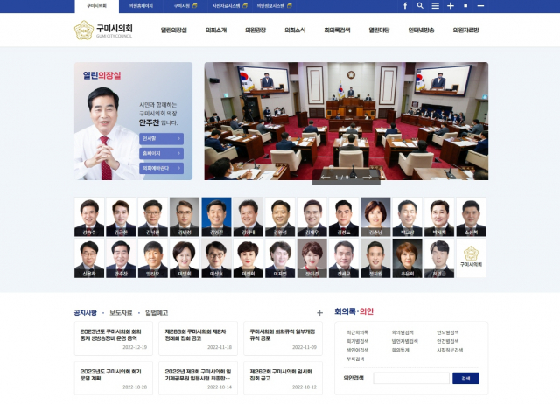Click the Gumi City Council logo

pos(102,31)
